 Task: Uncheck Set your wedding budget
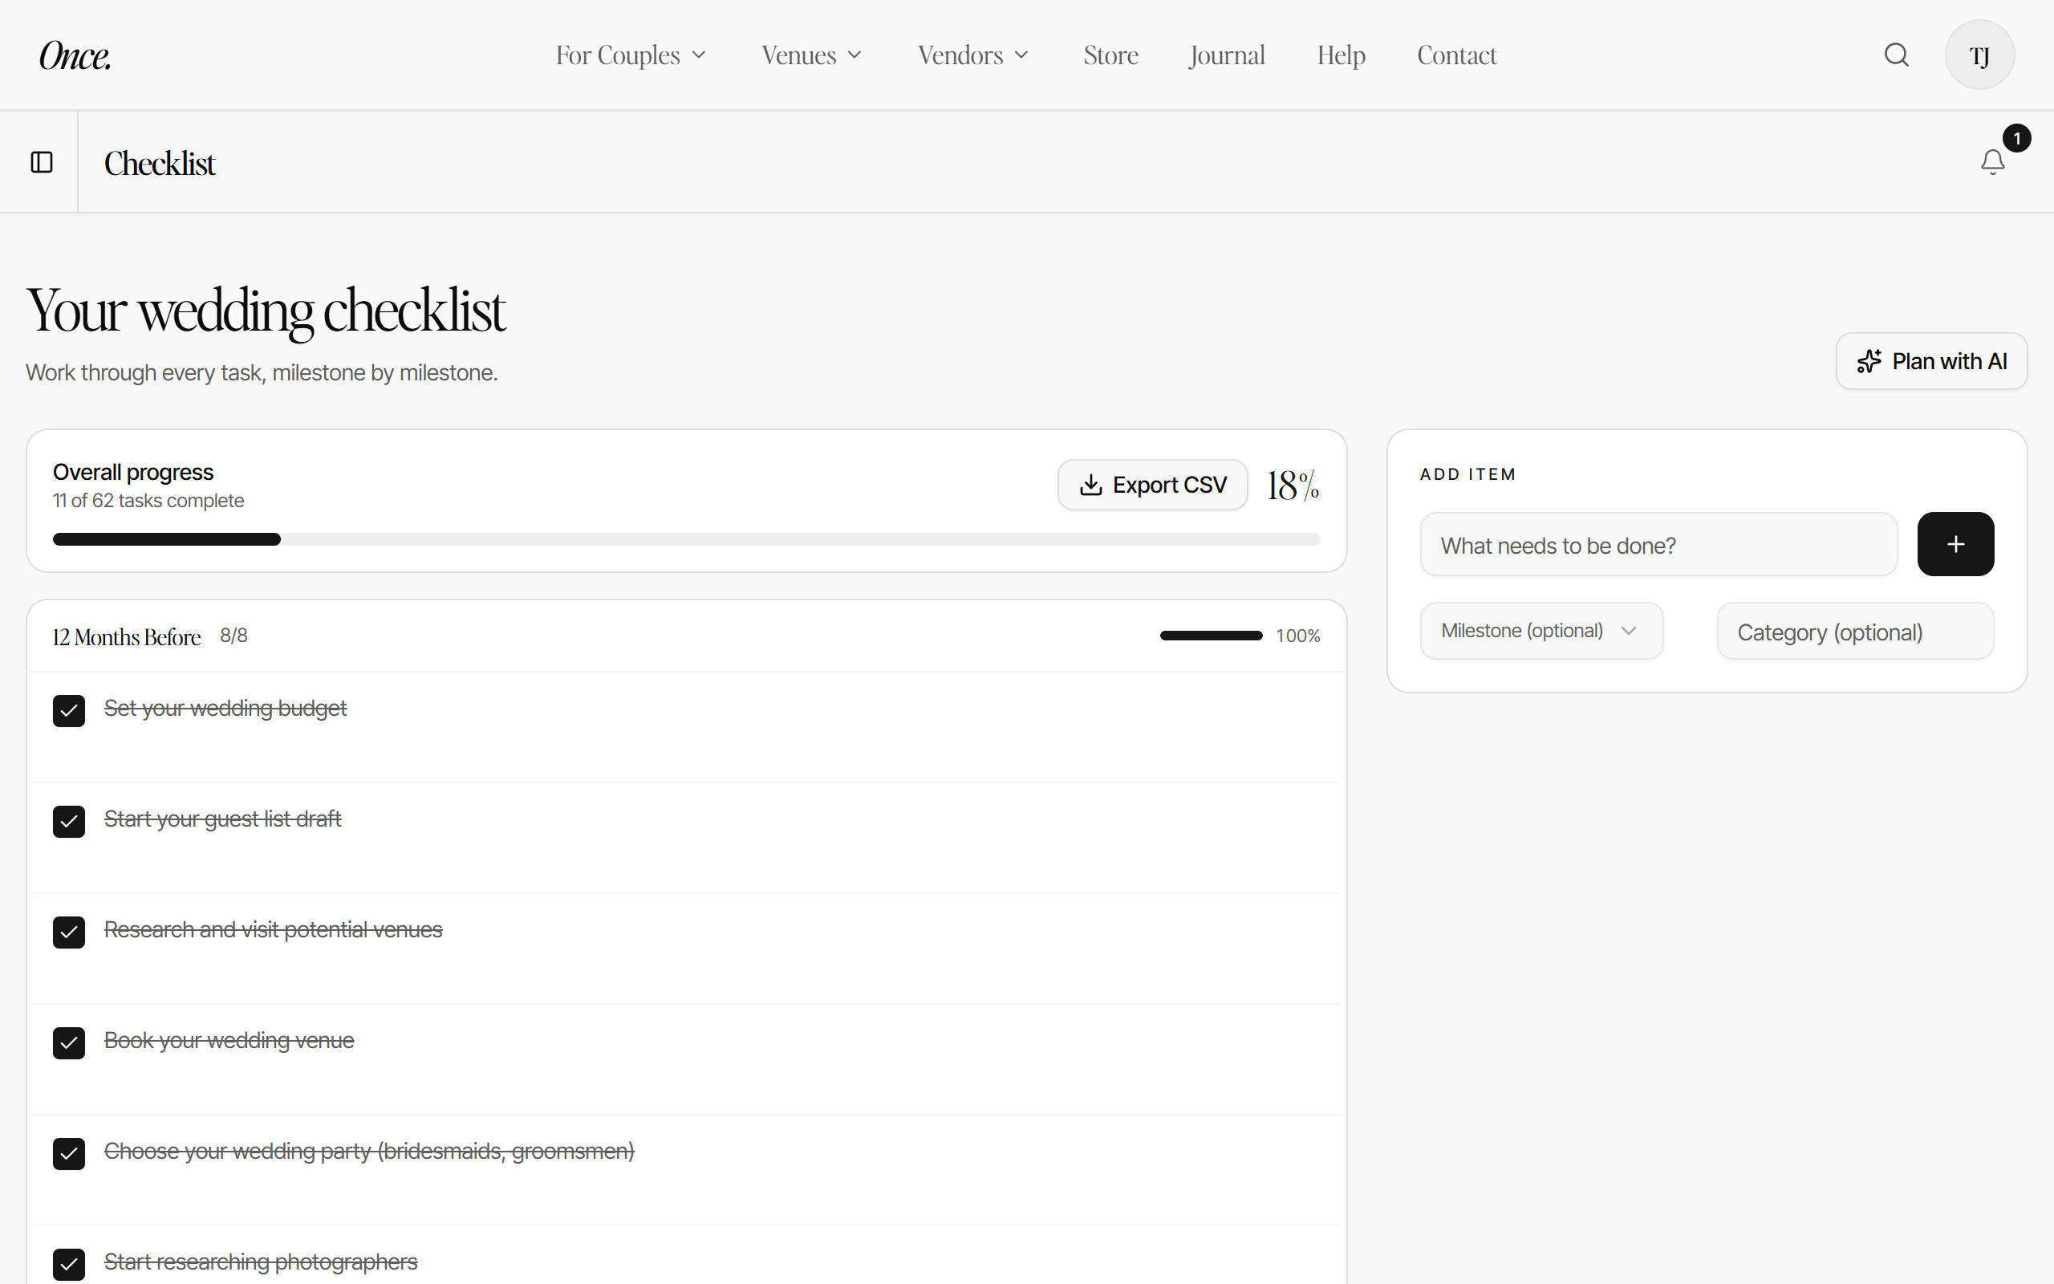(69, 711)
